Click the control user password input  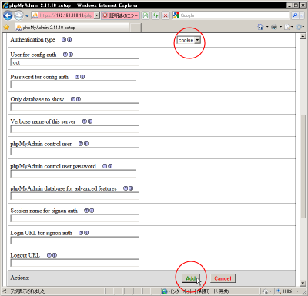coord(73,174)
